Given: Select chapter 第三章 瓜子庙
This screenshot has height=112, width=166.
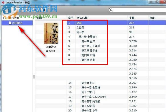Looking at the screenshot, I should click(x=89, y=51).
